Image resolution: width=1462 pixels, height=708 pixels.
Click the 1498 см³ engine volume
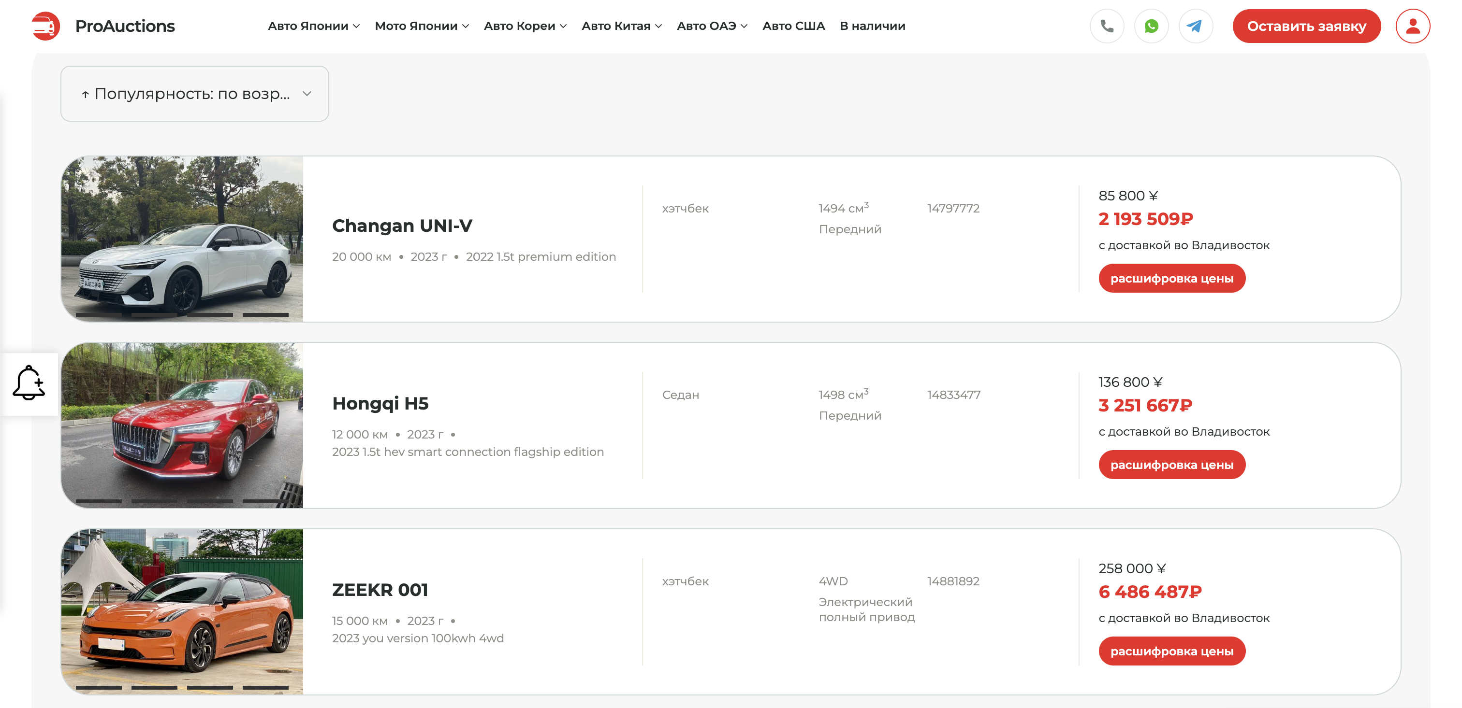(843, 395)
